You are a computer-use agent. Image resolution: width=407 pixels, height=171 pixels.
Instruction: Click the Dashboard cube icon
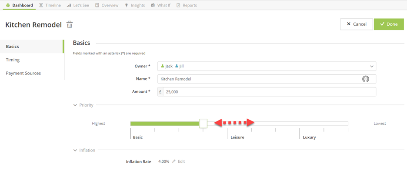tap(8, 5)
